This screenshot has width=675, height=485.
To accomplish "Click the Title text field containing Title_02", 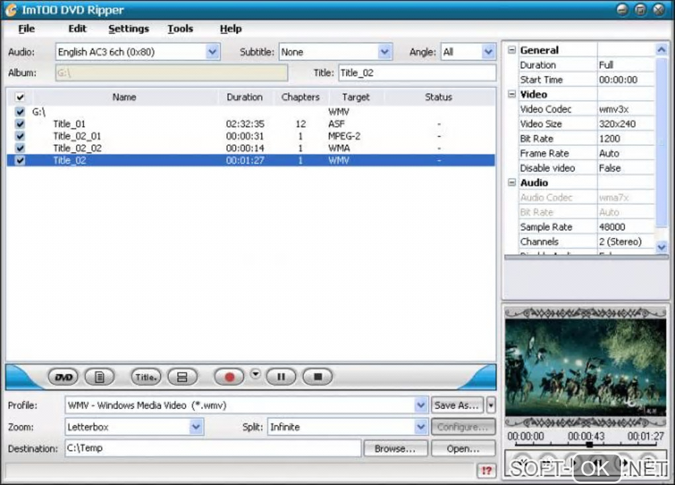I will (x=417, y=73).
